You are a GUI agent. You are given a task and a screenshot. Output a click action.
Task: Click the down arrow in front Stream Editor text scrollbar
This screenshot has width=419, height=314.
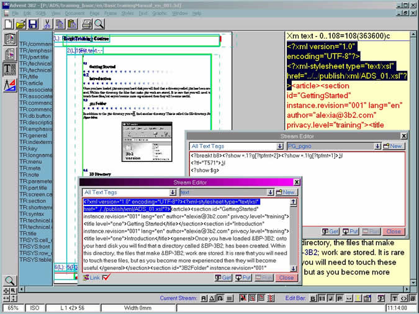pyautogui.click(x=294, y=268)
